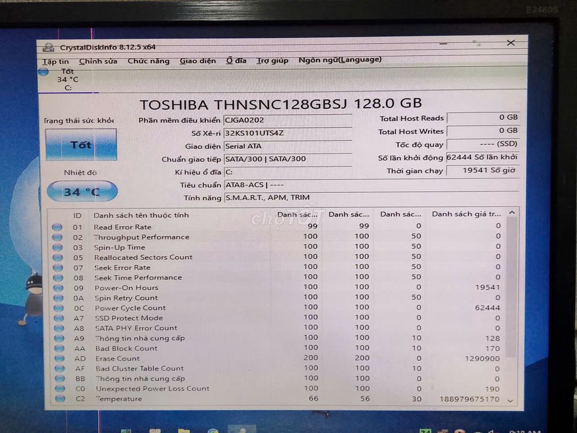The width and height of the screenshot is (577, 433).
Task: Click the attribute list scrollbar thumb
Action: click(511, 287)
